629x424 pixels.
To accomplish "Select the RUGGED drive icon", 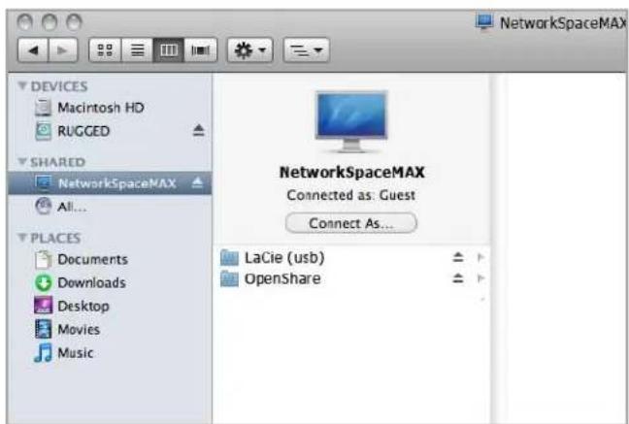I will tap(43, 131).
